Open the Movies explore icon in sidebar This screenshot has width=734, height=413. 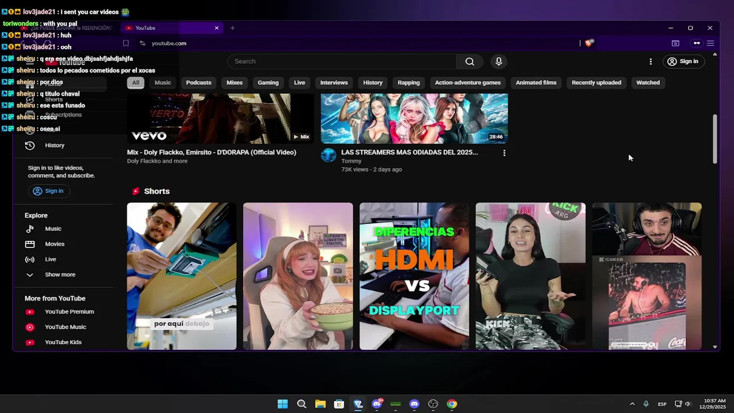click(x=30, y=244)
